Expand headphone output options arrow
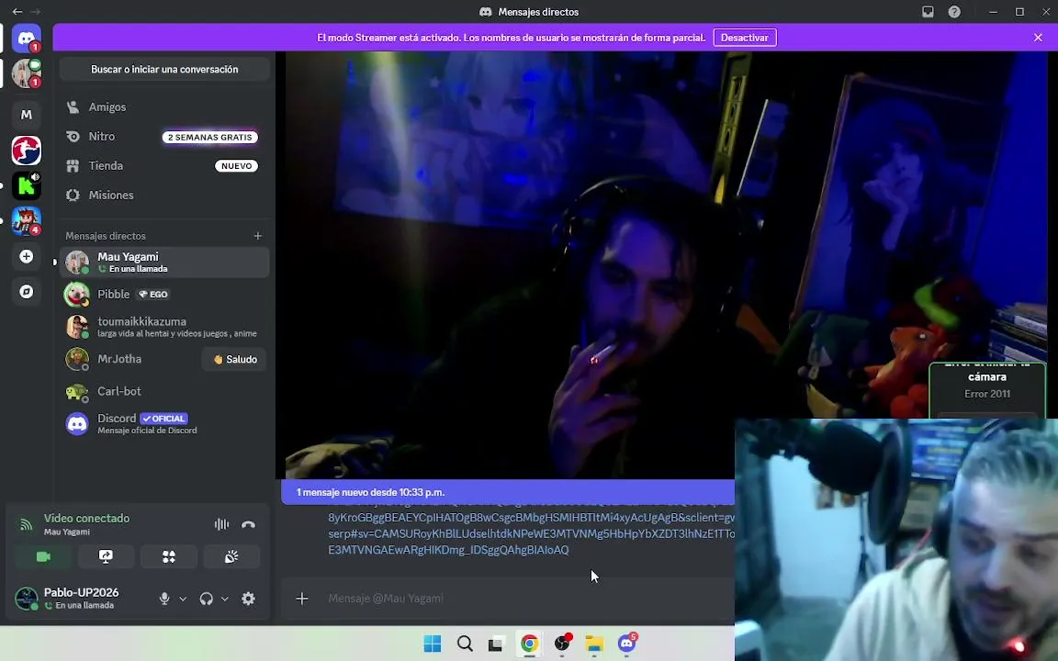 225,599
